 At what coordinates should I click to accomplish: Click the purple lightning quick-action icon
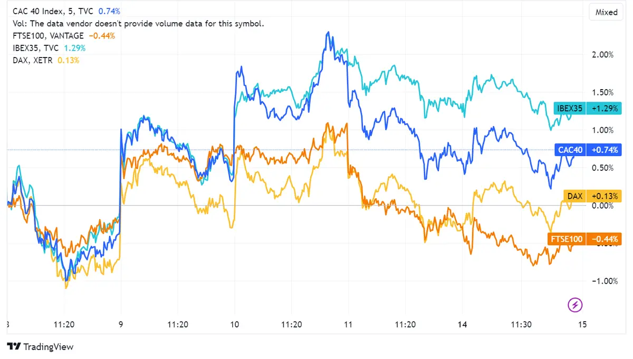(575, 305)
